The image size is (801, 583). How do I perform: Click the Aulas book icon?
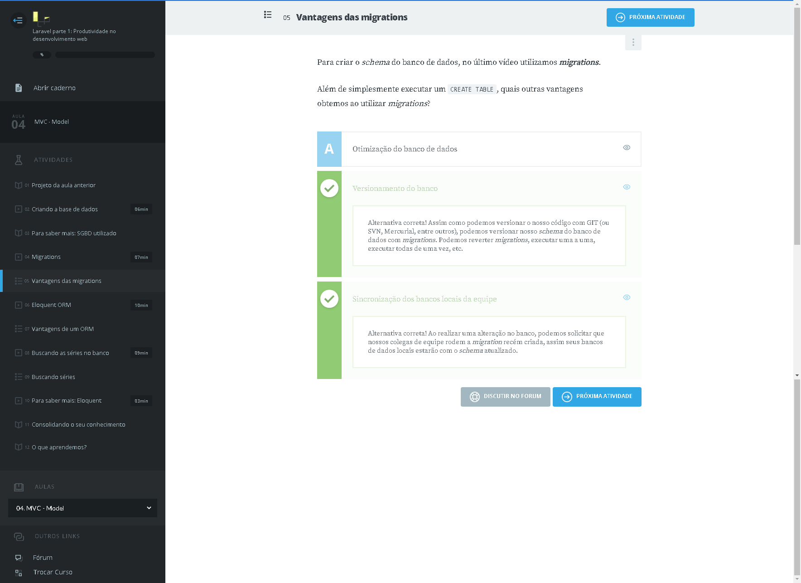pyautogui.click(x=19, y=487)
